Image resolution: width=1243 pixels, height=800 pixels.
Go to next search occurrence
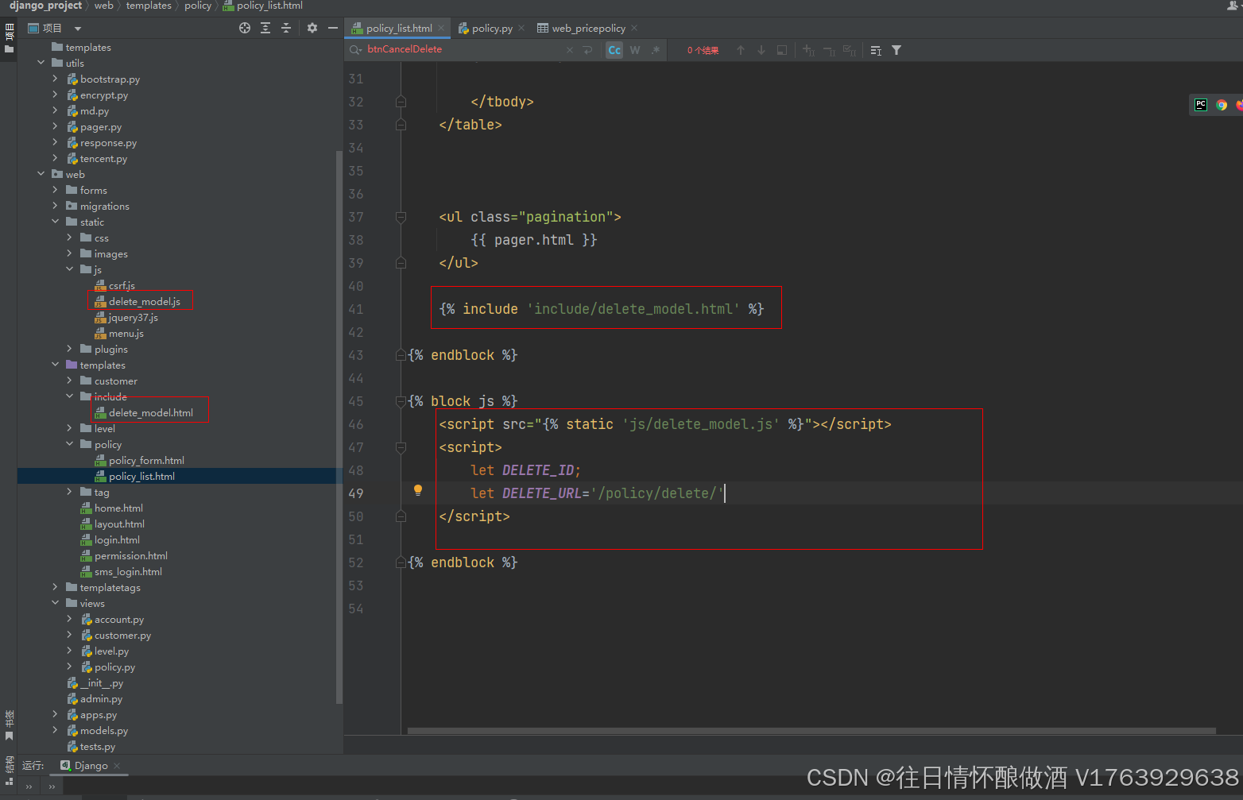tap(761, 50)
